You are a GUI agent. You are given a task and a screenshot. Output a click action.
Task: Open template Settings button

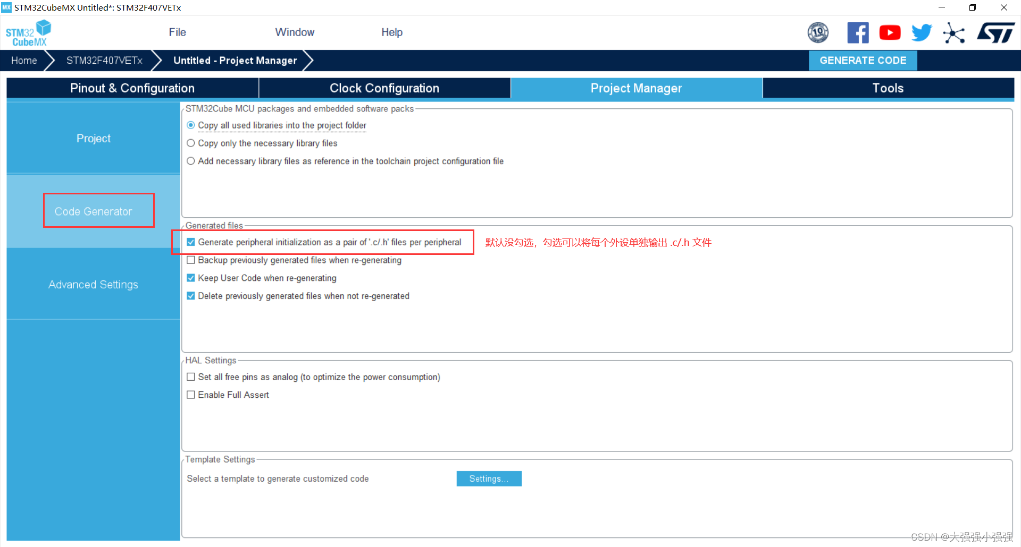point(489,478)
